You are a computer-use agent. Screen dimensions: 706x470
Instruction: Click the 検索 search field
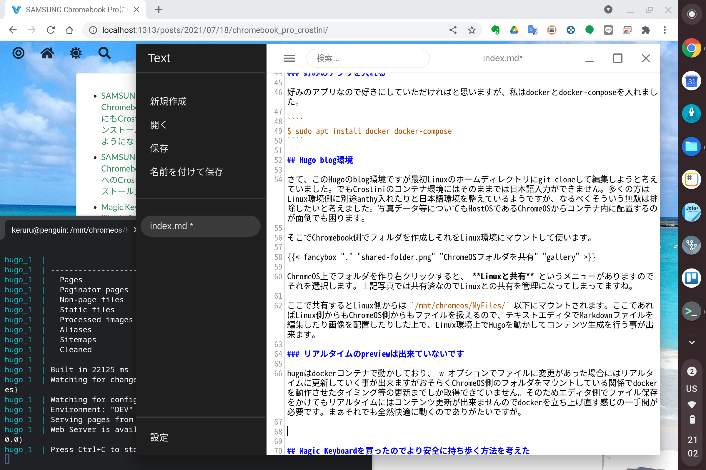368,58
